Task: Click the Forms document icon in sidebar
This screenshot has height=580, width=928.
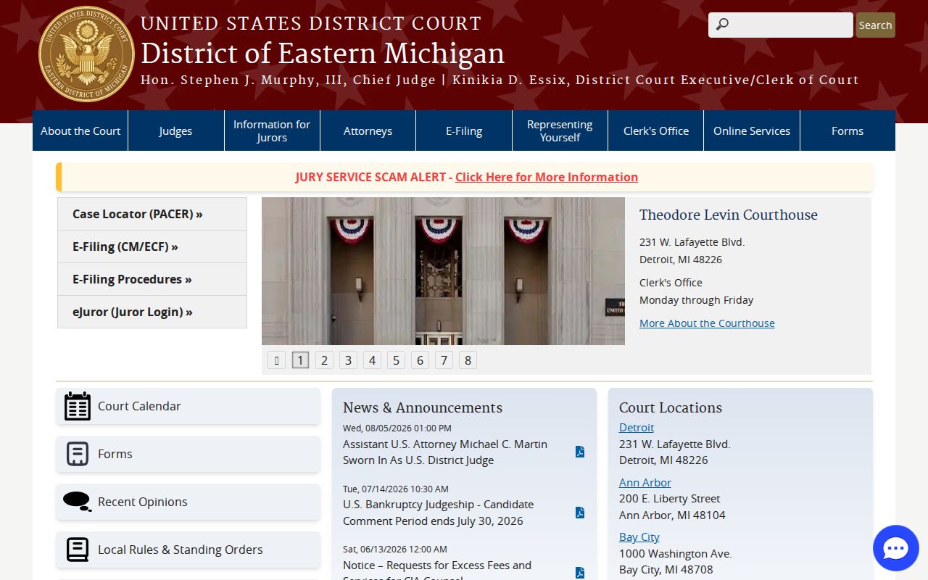Action: 78,454
